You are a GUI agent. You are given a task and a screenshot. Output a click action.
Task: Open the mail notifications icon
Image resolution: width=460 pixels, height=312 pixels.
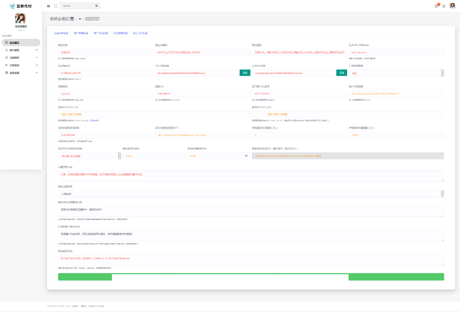(436, 6)
